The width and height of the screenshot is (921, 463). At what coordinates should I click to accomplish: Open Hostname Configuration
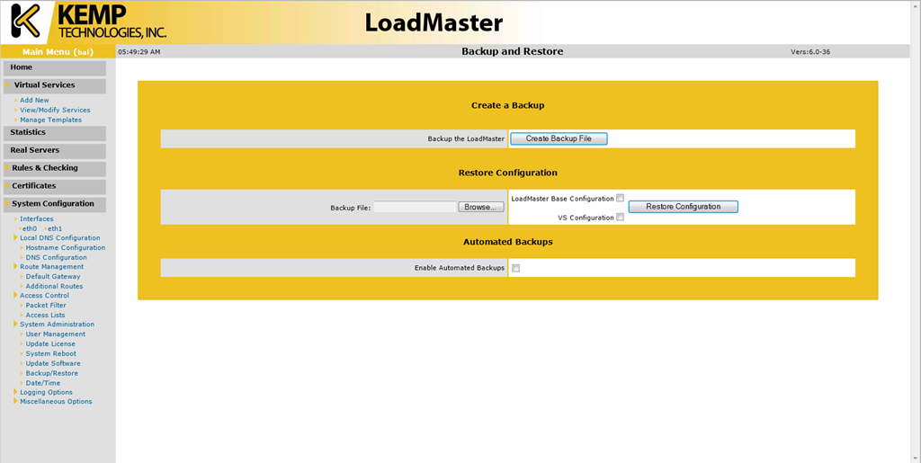66,247
